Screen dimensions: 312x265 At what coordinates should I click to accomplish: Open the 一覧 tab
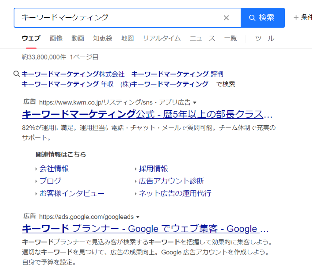tap(231, 38)
